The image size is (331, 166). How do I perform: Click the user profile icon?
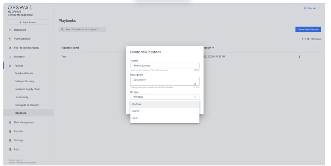tap(305, 8)
